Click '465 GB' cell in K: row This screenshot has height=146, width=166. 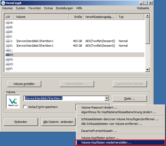click(x=77, y=46)
